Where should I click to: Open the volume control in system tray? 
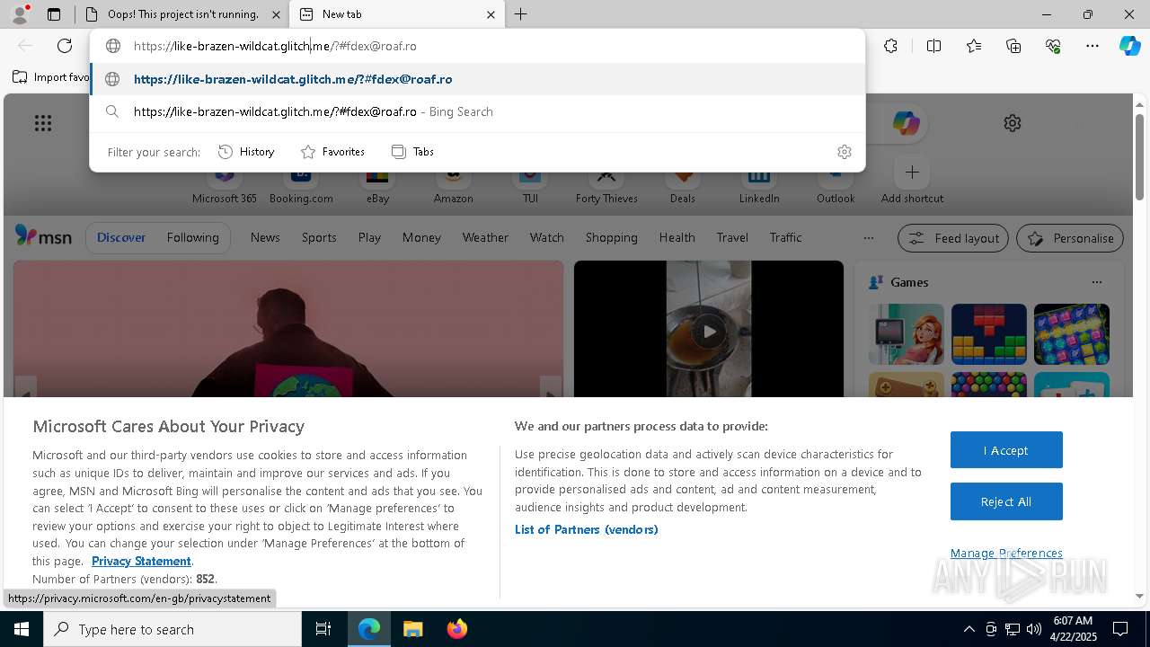(1034, 629)
